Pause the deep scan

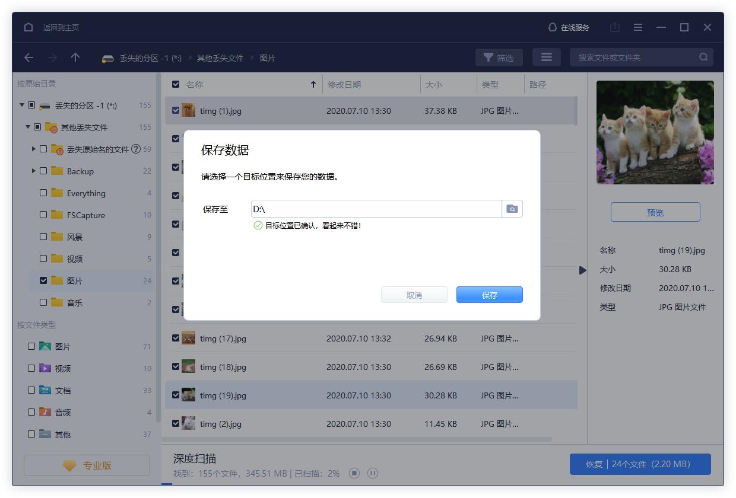click(372, 473)
